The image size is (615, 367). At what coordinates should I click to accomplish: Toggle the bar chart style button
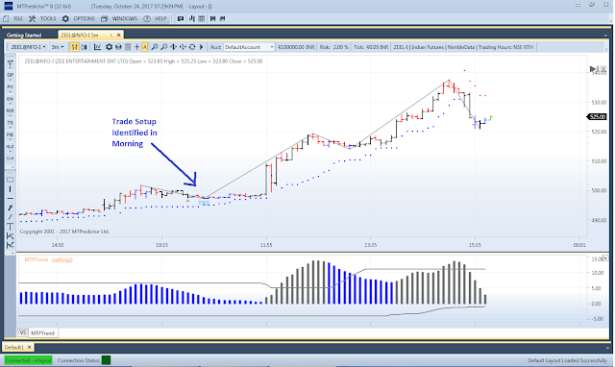[74, 47]
